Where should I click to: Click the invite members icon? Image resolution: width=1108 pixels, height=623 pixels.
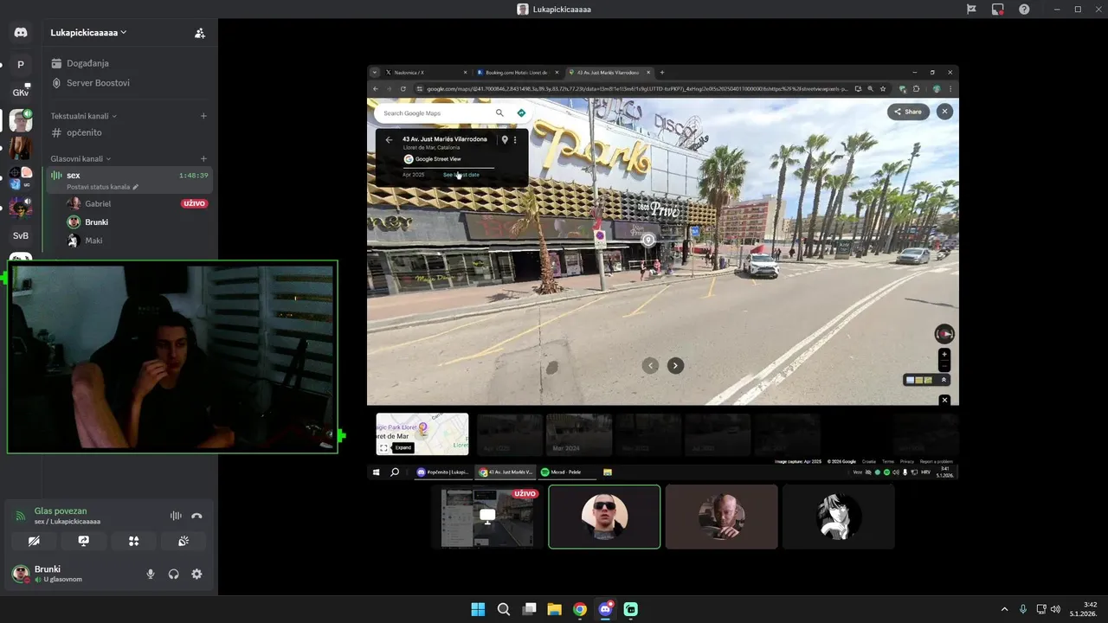click(200, 33)
